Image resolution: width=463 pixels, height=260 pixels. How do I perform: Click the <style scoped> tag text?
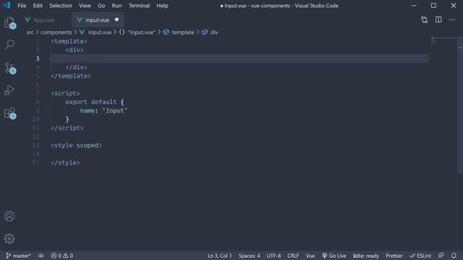(76, 145)
